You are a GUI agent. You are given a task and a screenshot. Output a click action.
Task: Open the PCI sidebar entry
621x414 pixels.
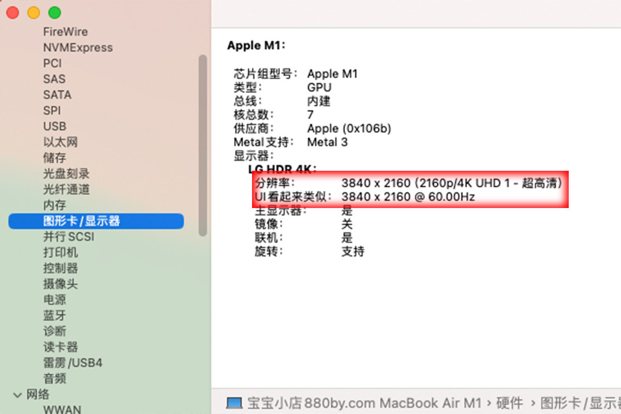coord(52,63)
